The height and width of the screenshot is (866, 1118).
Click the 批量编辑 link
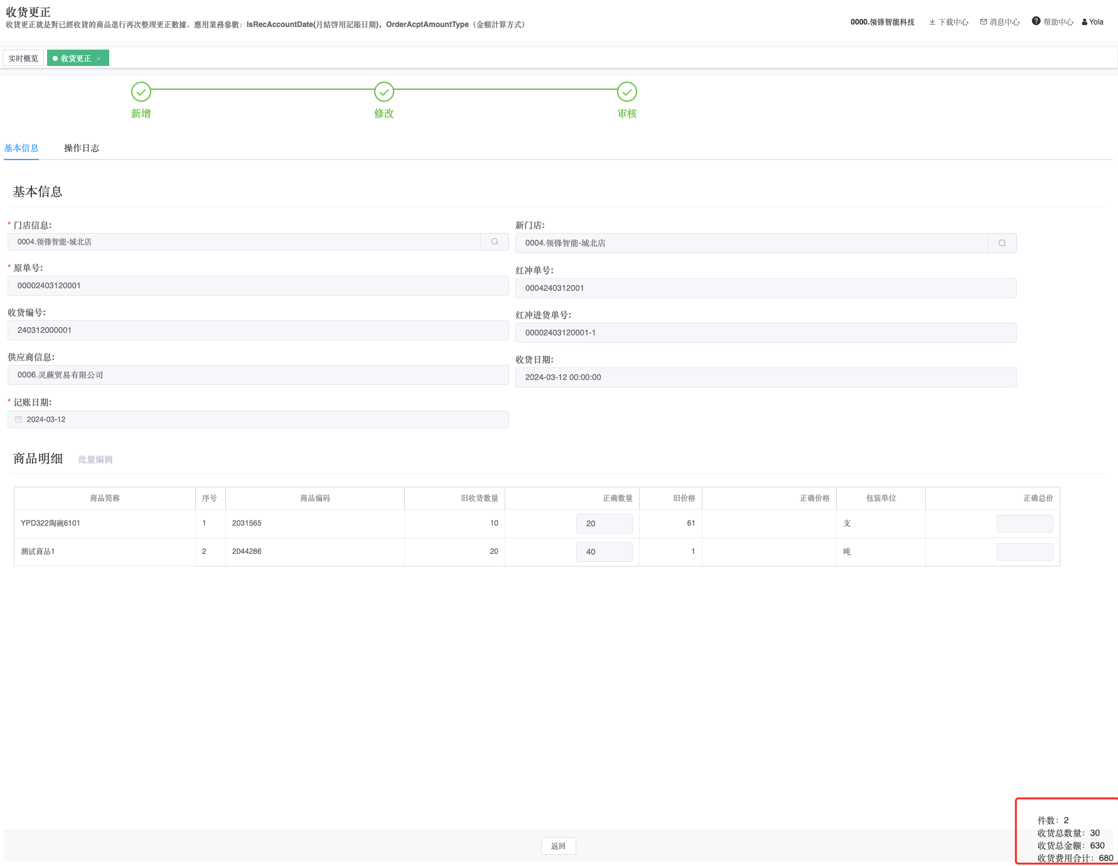[95, 460]
